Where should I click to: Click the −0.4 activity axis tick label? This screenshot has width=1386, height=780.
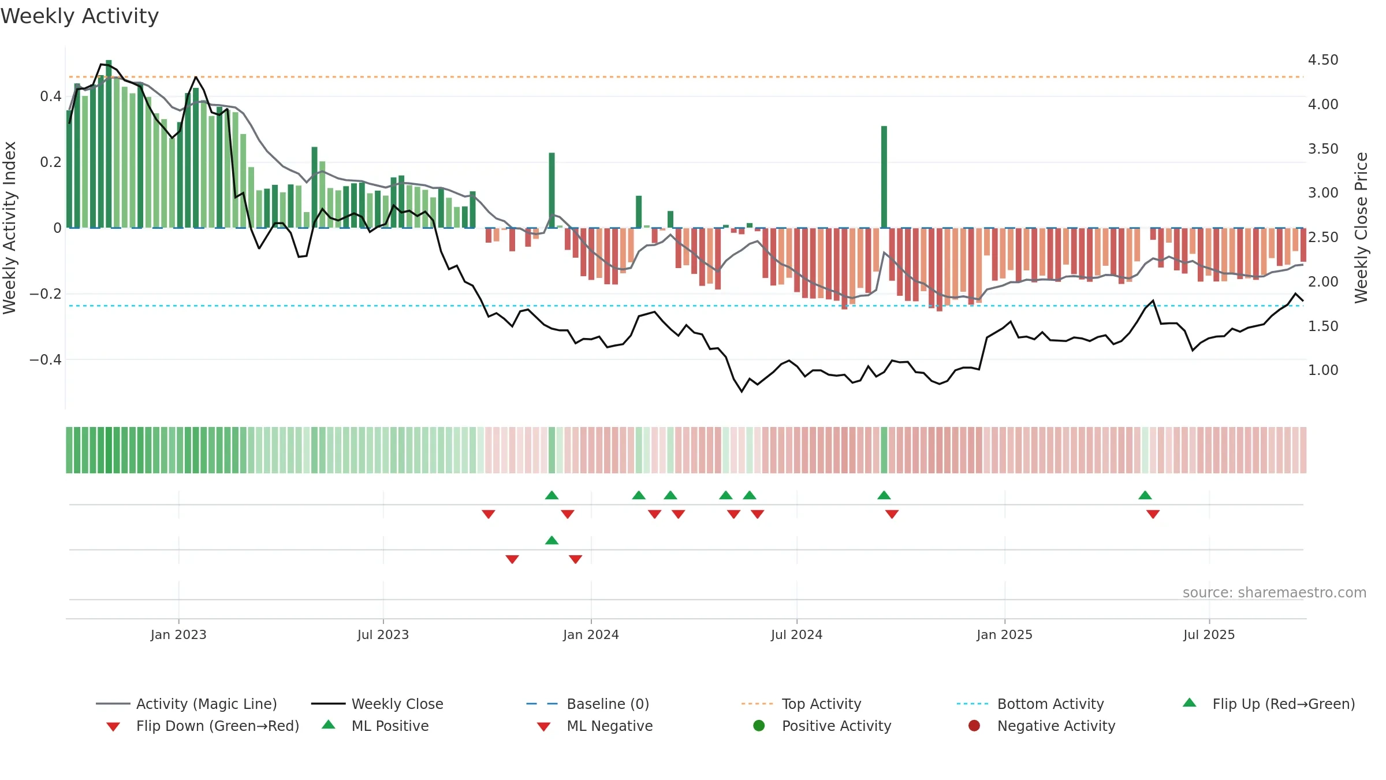click(46, 359)
